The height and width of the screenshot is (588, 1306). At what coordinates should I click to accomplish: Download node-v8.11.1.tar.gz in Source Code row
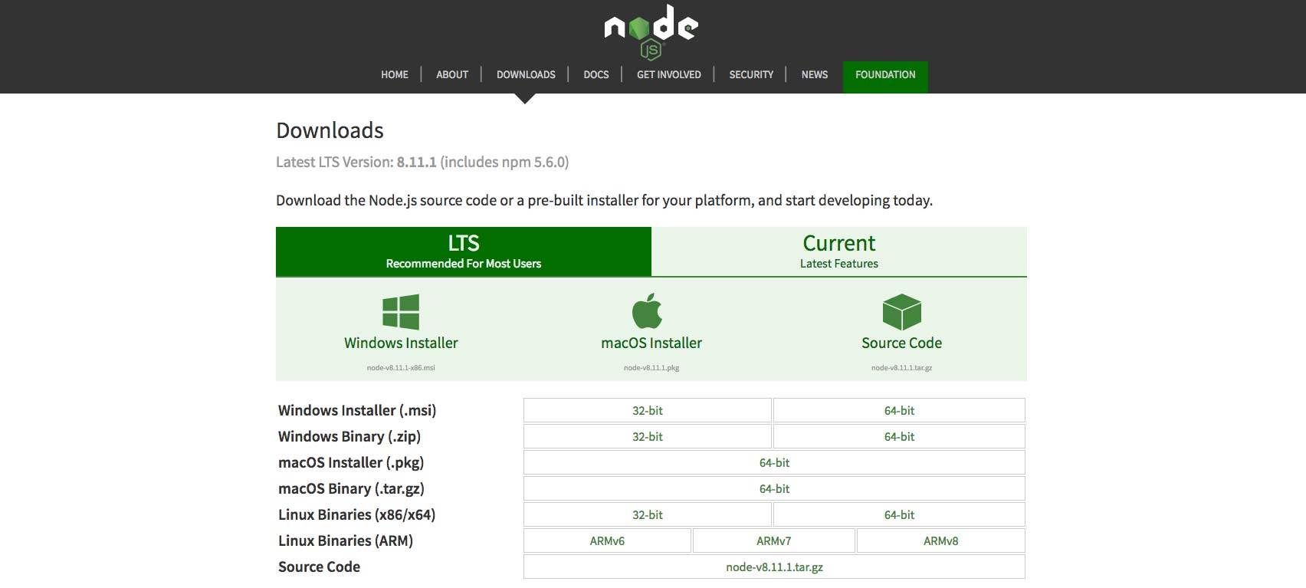click(x=774, y=567)
